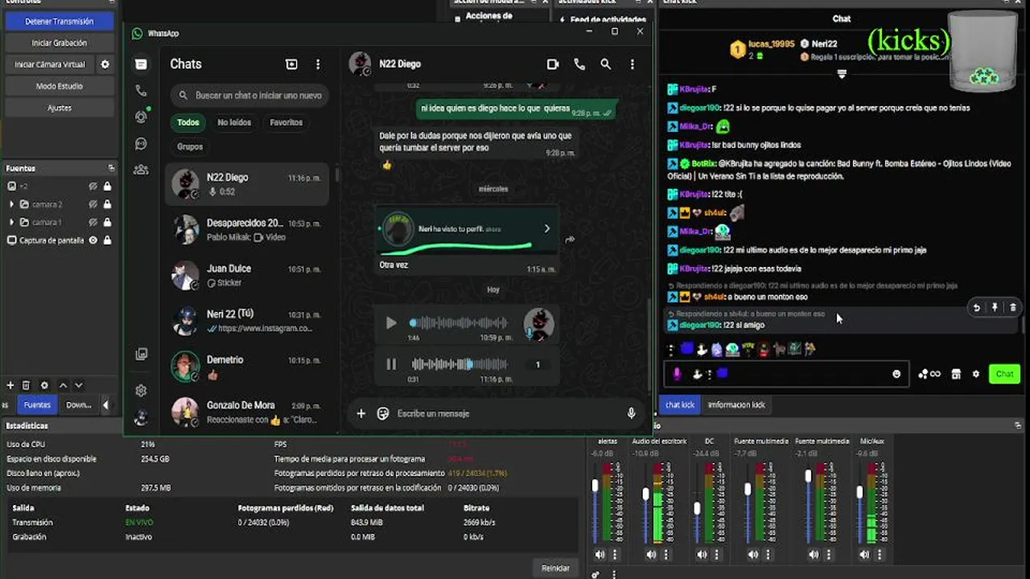This screenshot has width=1030, height=579.
Task: Switch to the informacion kick tab
Action: coord(736,404)
